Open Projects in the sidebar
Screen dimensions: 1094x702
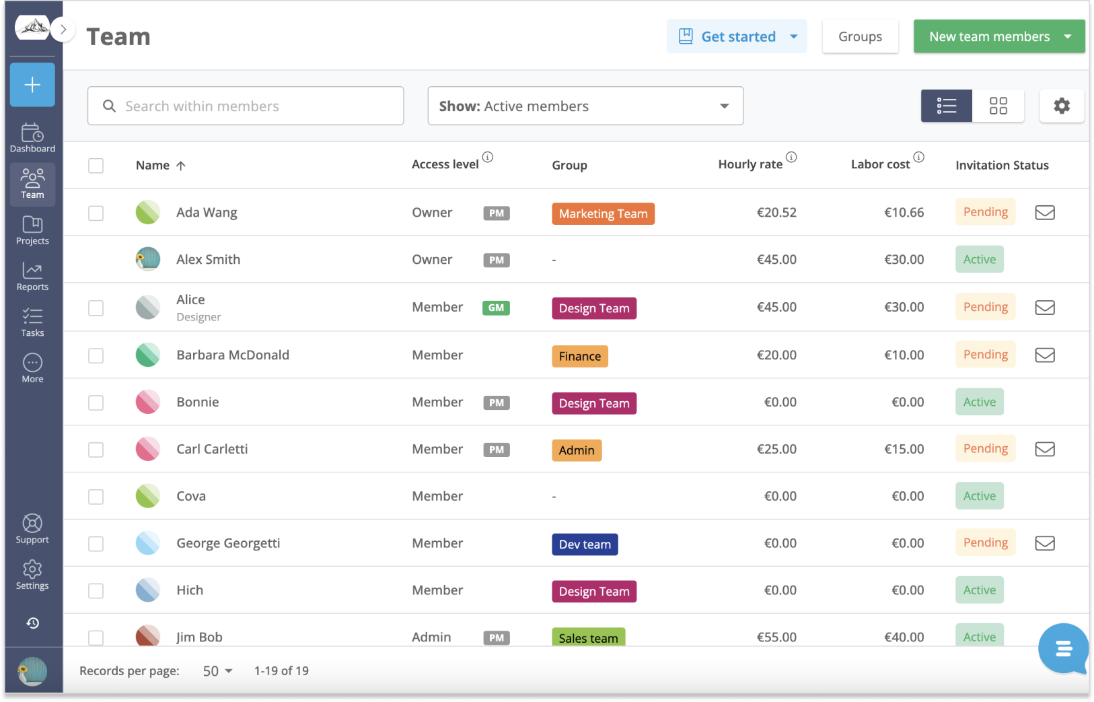32,230
